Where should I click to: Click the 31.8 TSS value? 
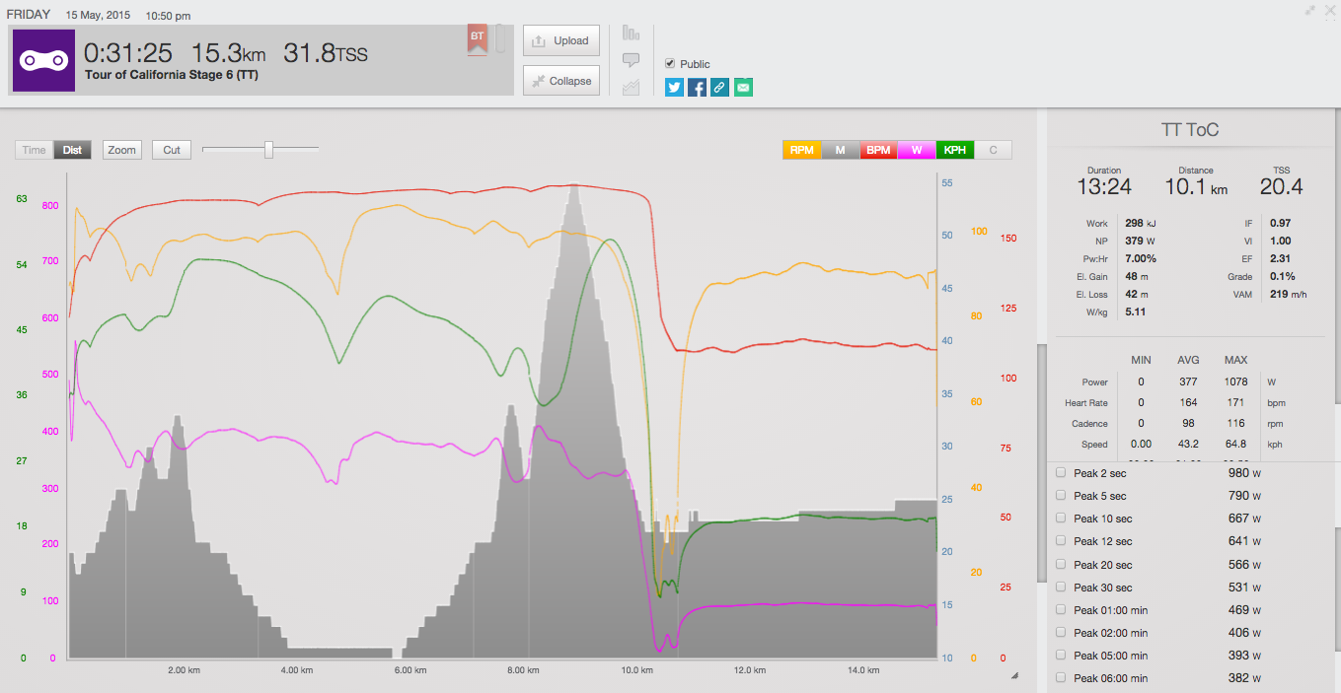pyautogui.click(x=326, y=53)
